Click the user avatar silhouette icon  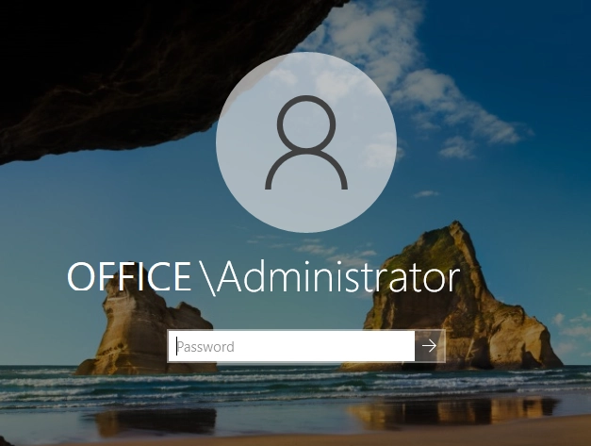tap(306, 144)
